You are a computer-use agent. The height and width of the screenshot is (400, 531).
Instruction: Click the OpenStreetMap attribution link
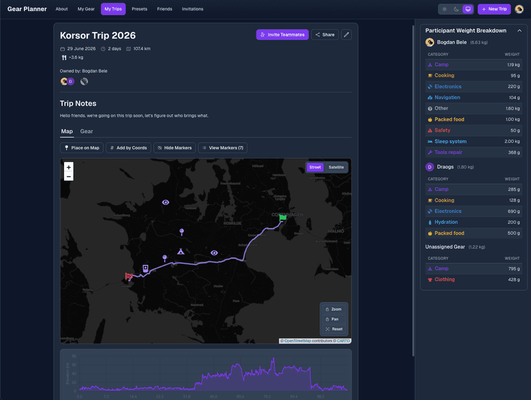tap(298, 341)
